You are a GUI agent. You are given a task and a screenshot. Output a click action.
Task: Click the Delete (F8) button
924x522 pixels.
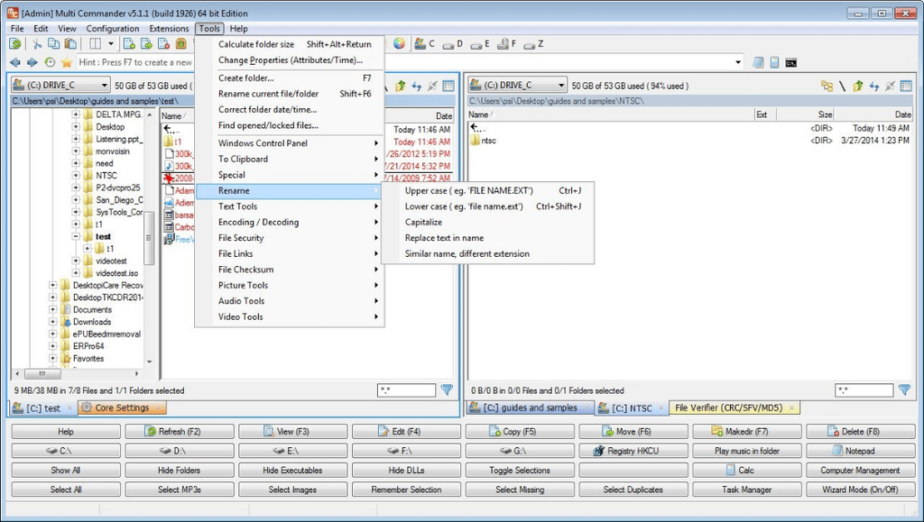click(860, 431)
